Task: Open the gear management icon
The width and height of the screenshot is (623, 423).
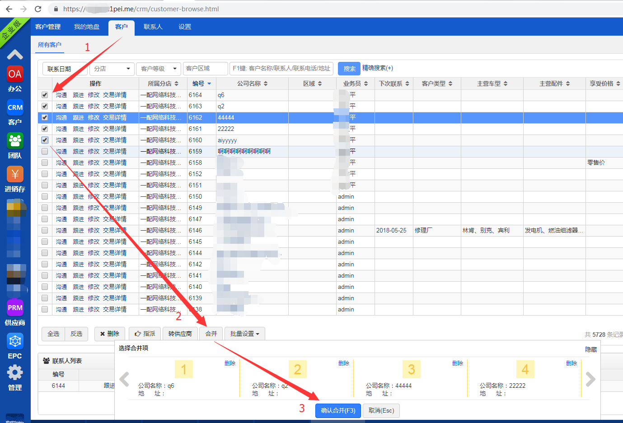Action: tap(15, 373)
